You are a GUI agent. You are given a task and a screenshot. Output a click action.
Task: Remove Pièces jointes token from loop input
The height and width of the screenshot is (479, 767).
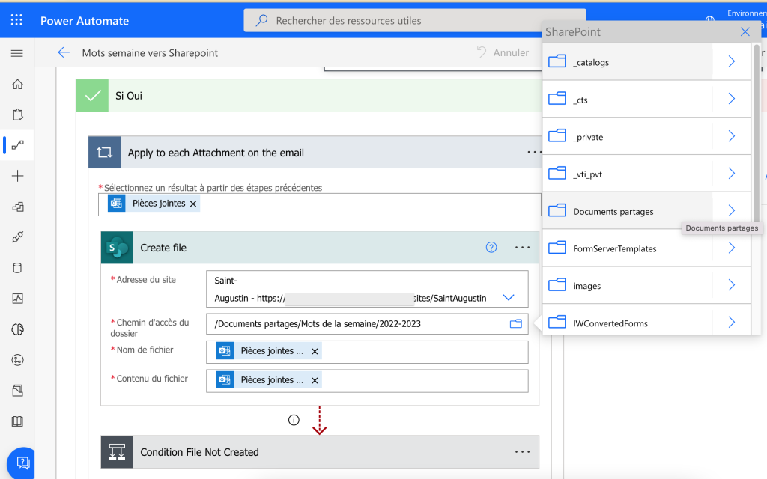coord(193,204)
